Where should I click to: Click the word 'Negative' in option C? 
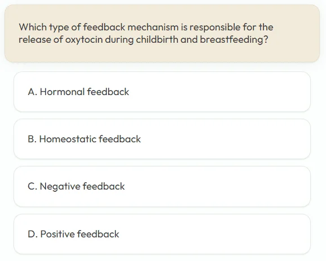click(60, 186)
